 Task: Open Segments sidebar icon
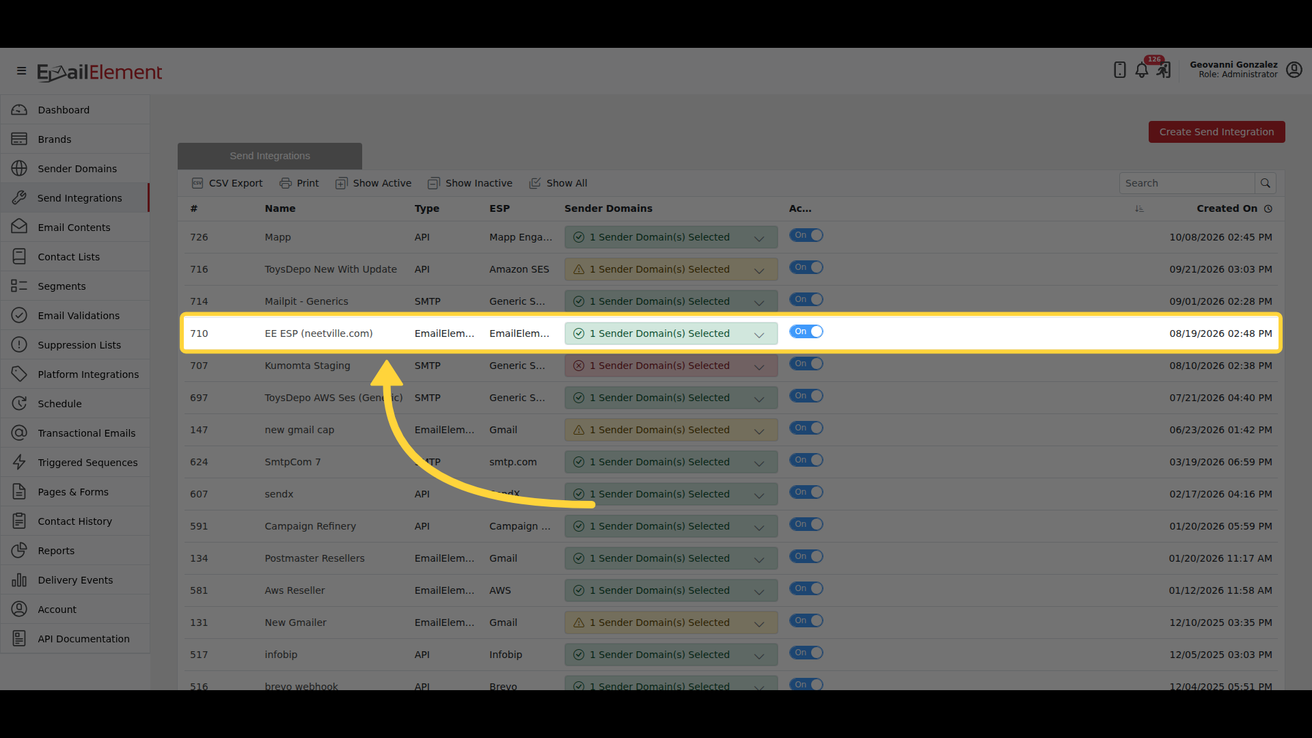click(x=19, y=286)
